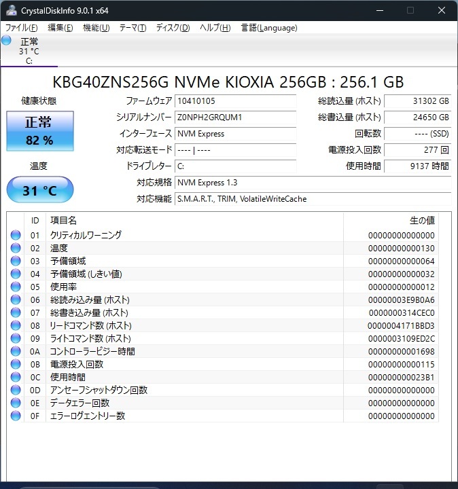458x489 pixels.
Task: Minimize the CrystalDiskInfo window
Action: point(380,10)
